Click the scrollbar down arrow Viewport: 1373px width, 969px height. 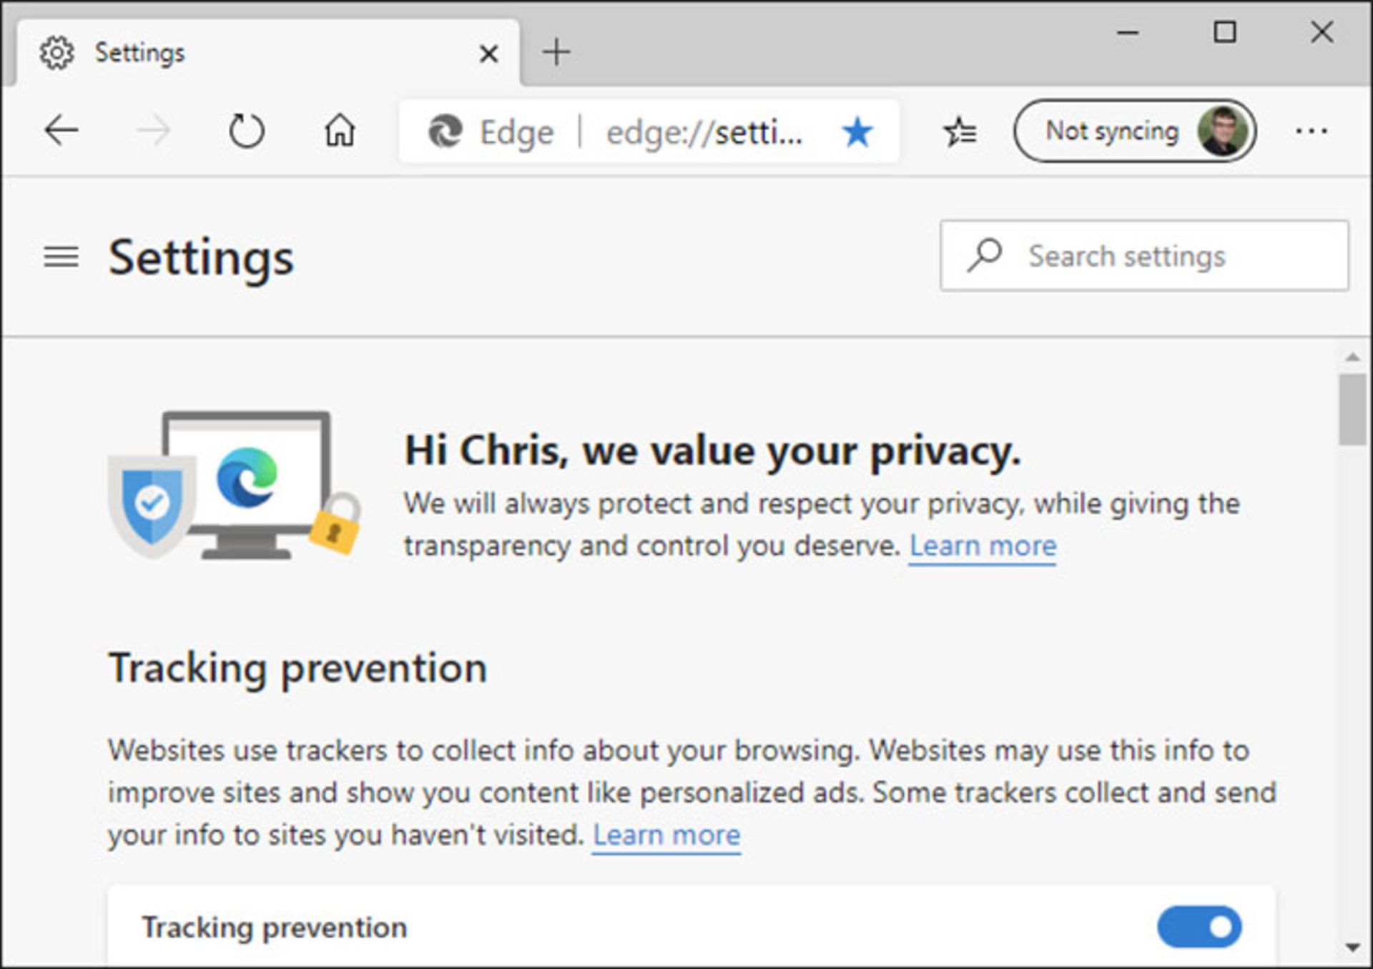point(1352,948)
